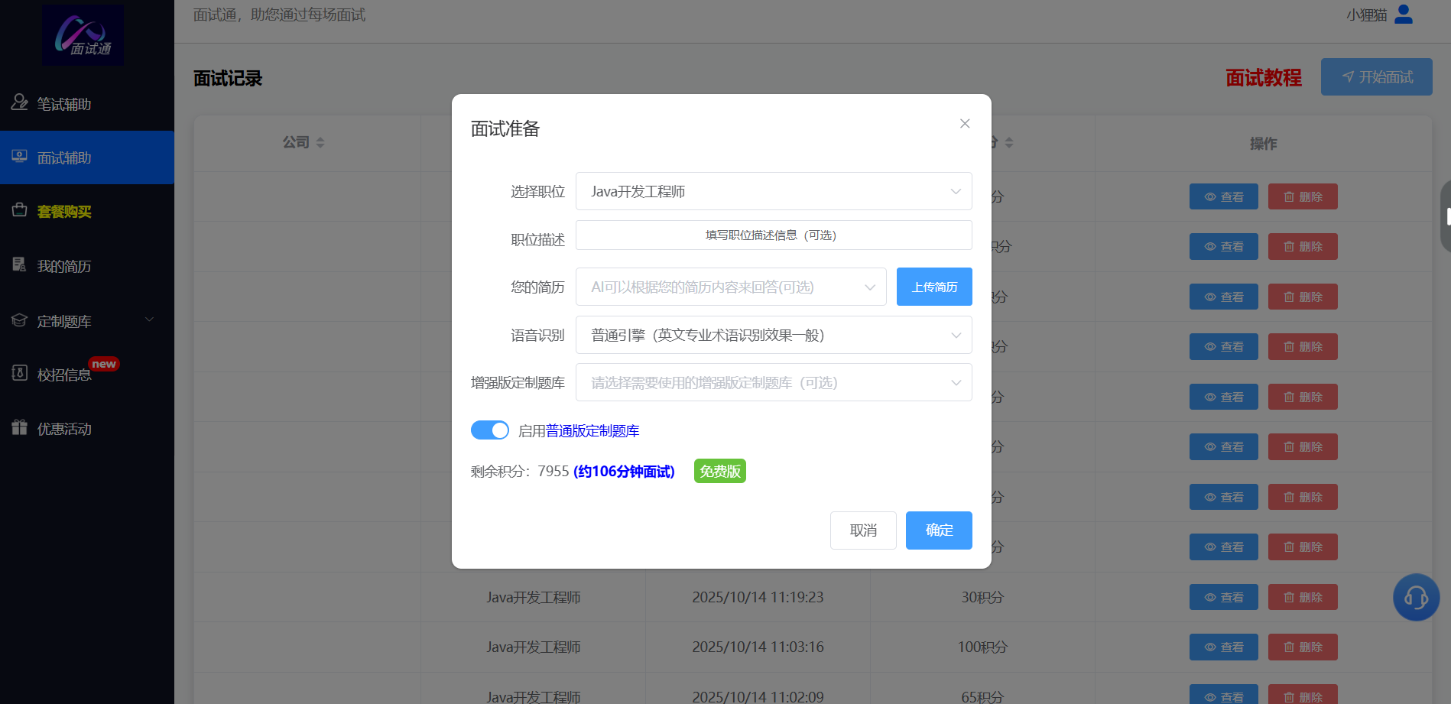Open 笔试辅助 in the sidebar
1451x704 pixels.
(87, 104)
